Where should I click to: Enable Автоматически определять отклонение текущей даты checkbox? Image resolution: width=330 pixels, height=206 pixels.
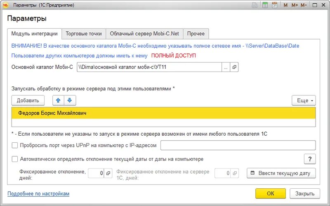pyautogui.click(x=15, y=159)
